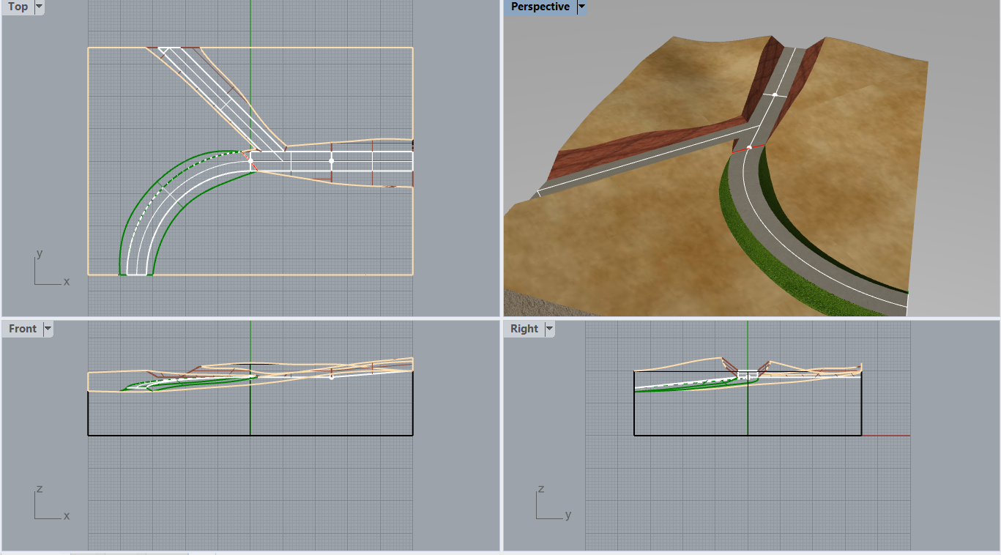The image size is (1001, 555).
Task: Click the Right viewport title label
Action: (524, 329)
